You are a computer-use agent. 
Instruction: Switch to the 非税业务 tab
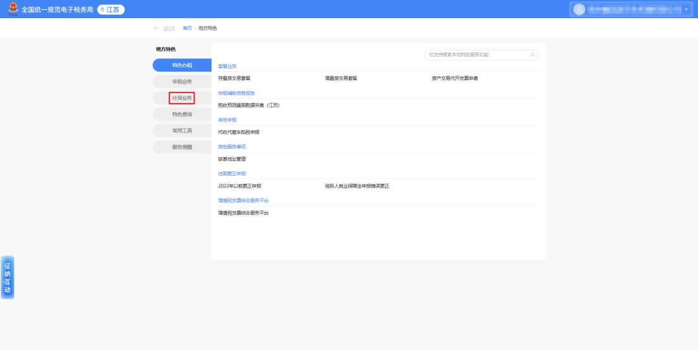[x=182, y=82]
